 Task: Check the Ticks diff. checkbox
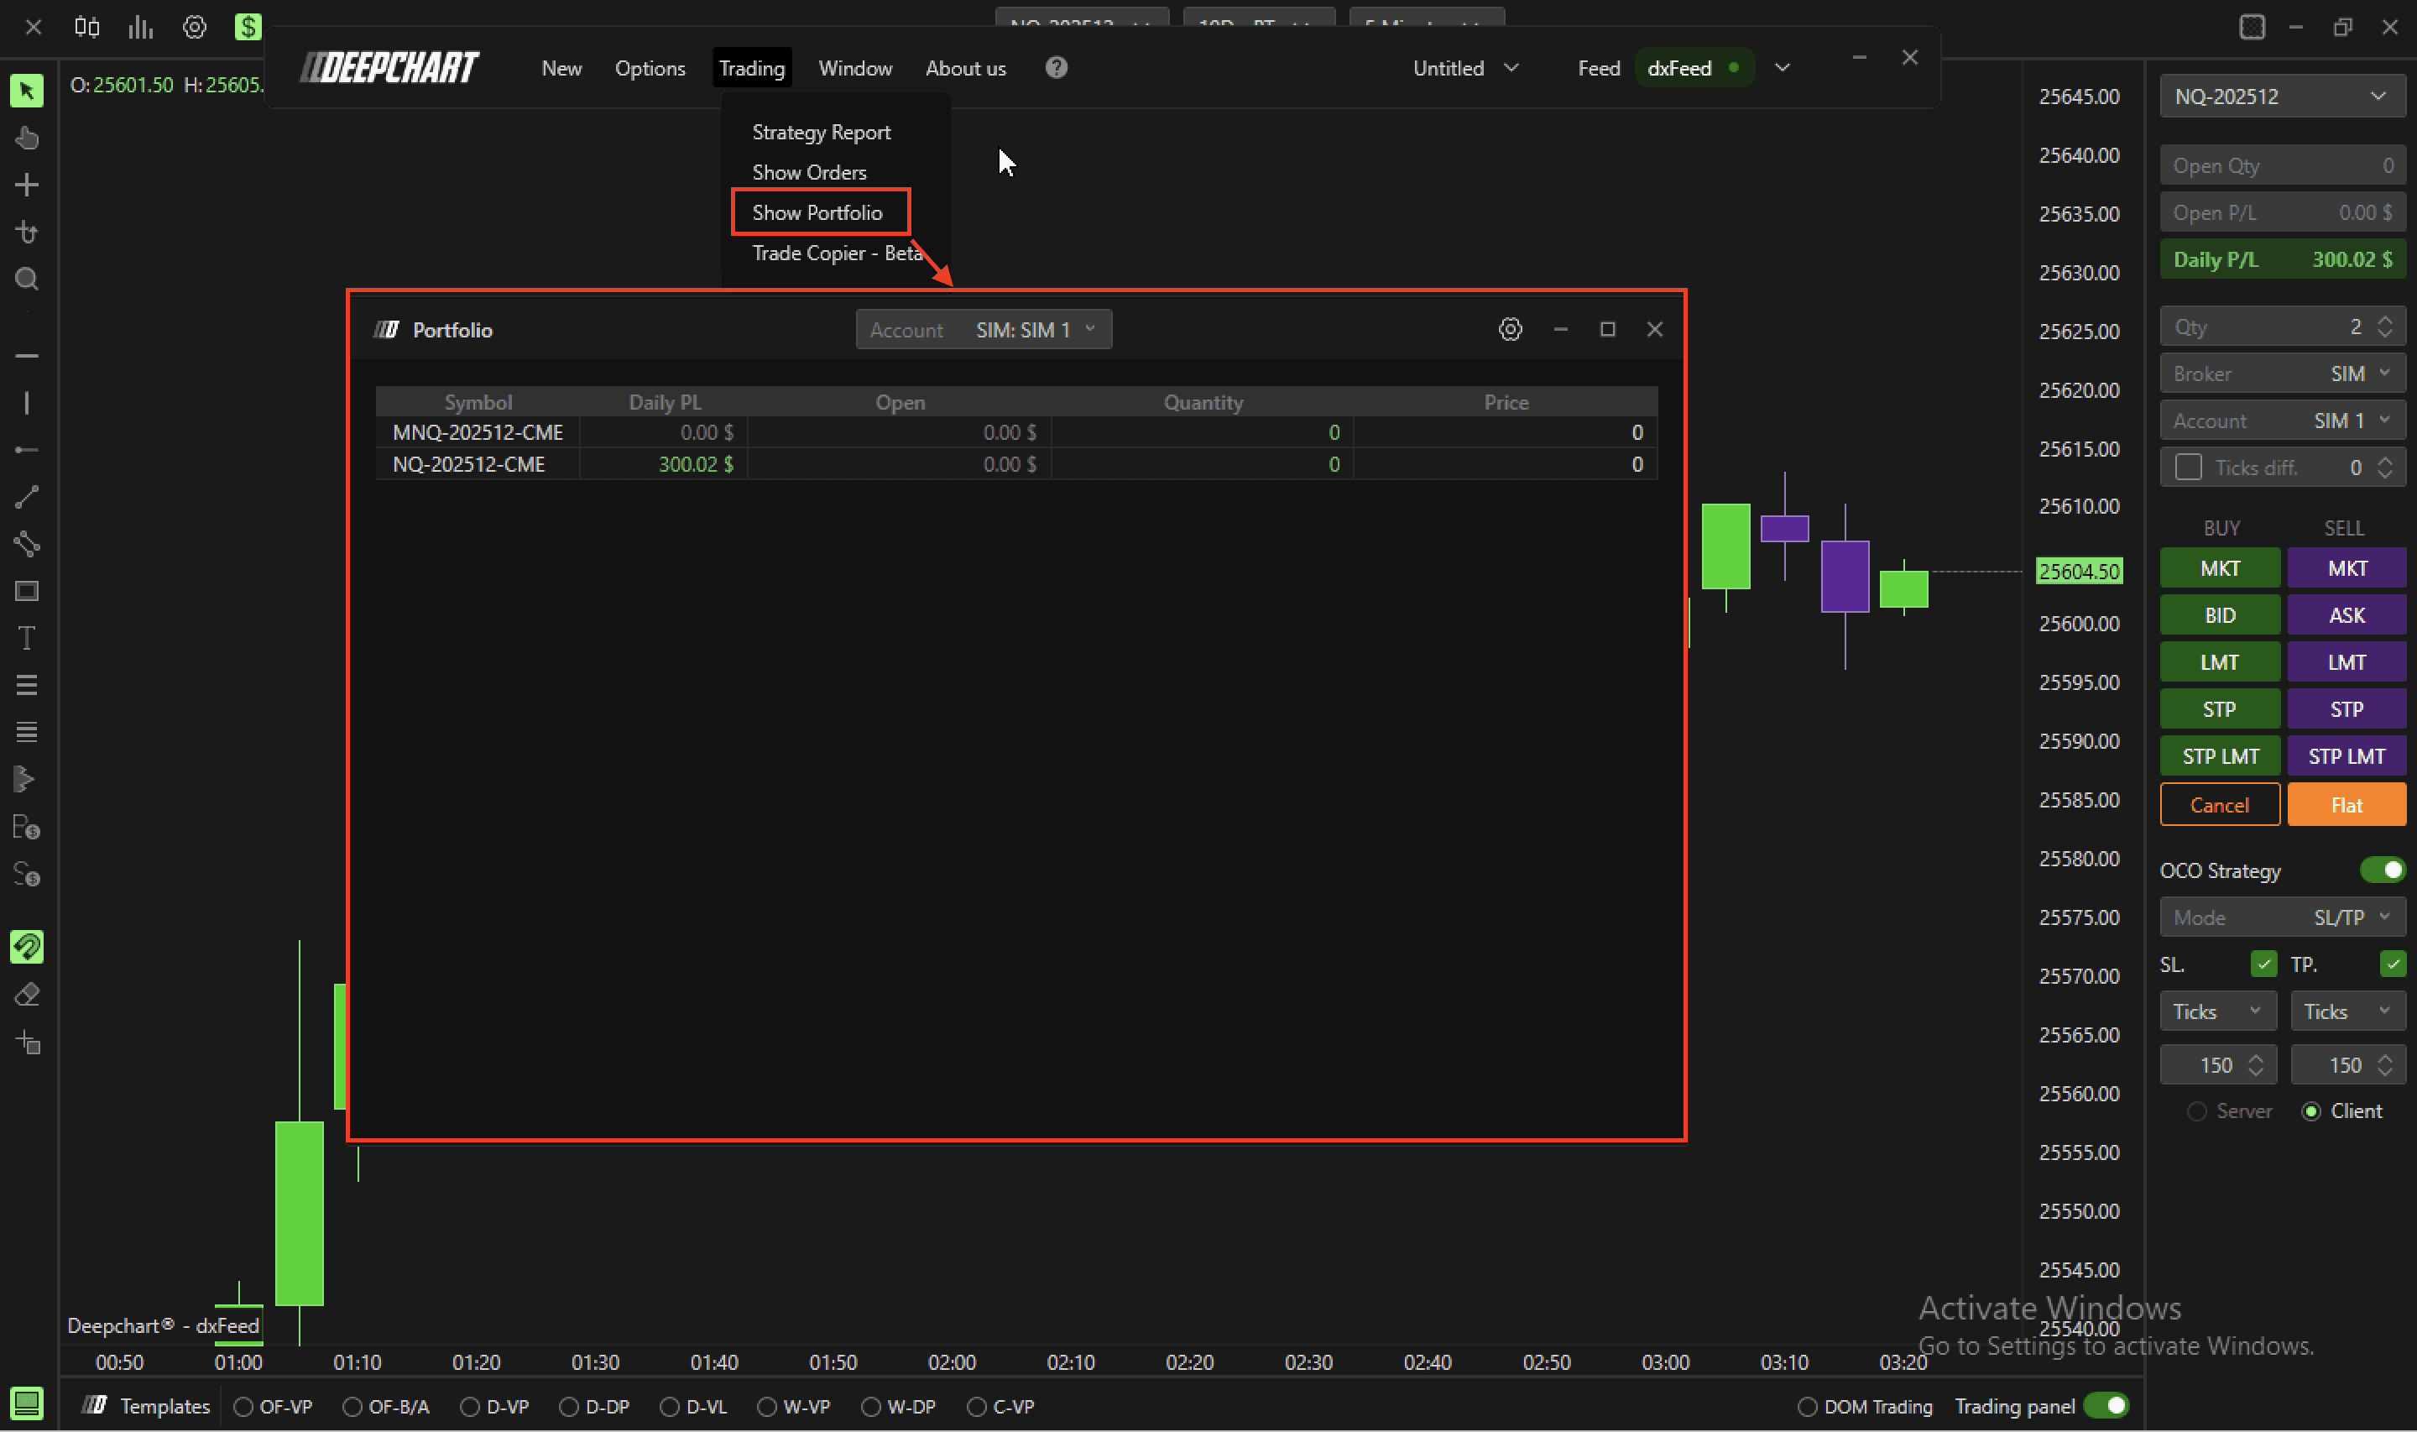[2189, 468]
